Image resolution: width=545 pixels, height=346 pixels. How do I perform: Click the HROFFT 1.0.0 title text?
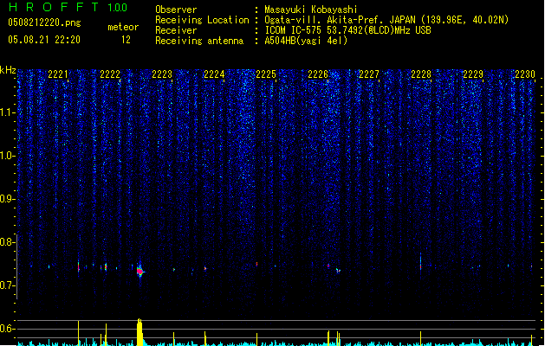[x=68, y=7]
